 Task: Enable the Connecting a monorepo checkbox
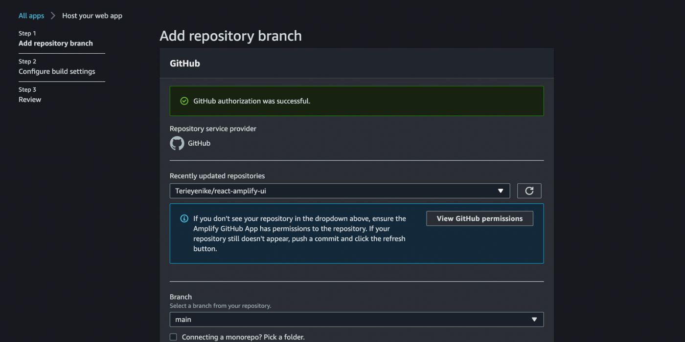(x=173, y=337)
